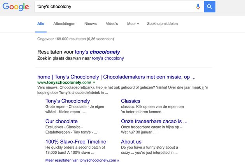
Task: Open "Onze traceerbare cacao is ..." link
Action: [x=154, y=121]
